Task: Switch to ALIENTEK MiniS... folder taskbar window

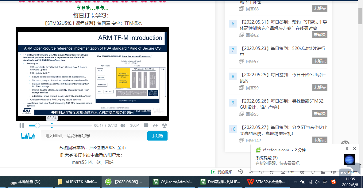Action: click(x=78, y=182)
